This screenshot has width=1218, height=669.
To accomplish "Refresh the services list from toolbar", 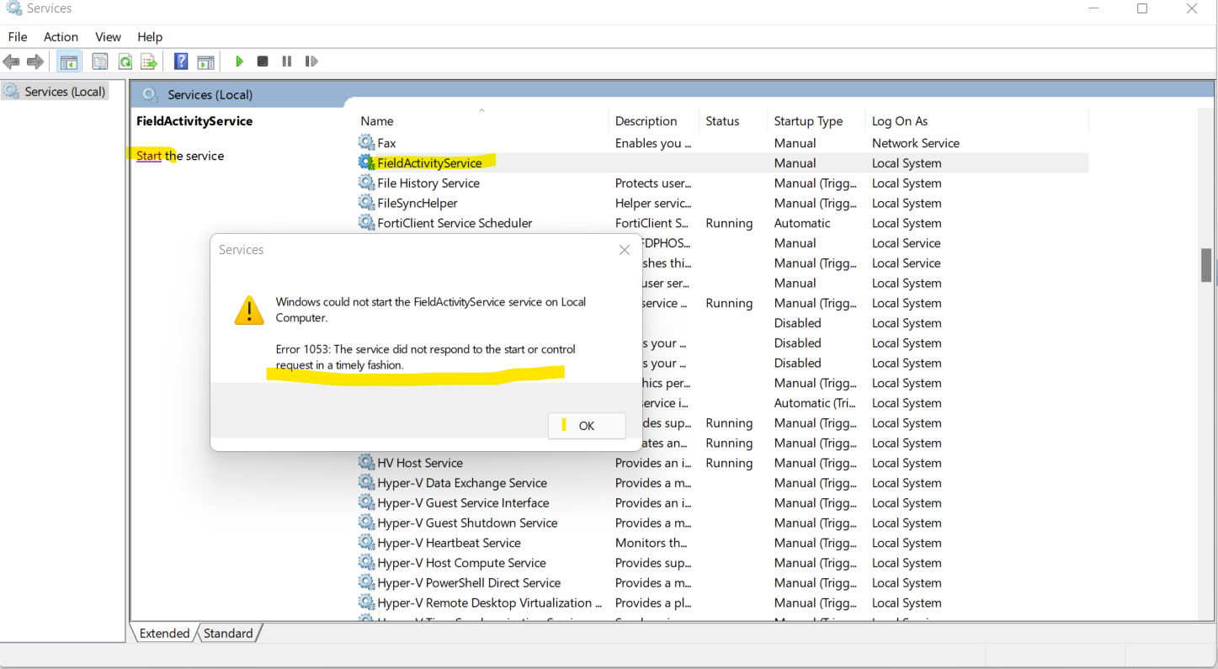I will pos(125,61).
